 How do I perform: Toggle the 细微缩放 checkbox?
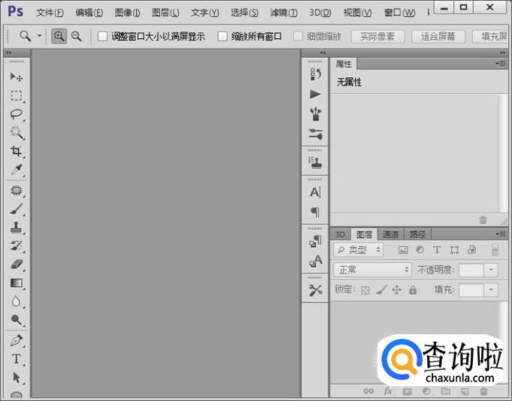298,36
